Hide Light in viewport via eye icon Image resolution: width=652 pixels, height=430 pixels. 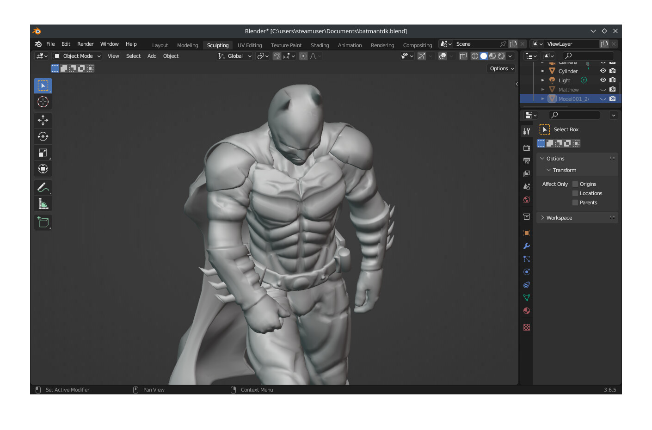click(x=603, y=80)
